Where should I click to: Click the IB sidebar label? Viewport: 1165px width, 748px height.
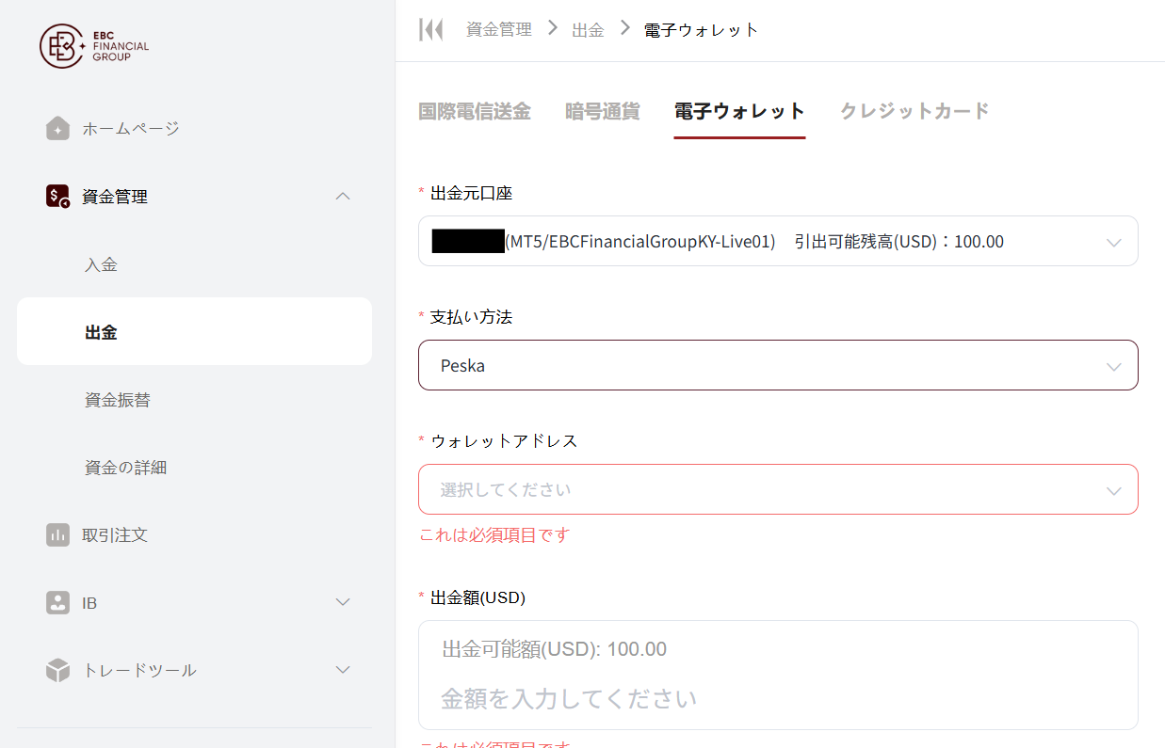(89, 603)
